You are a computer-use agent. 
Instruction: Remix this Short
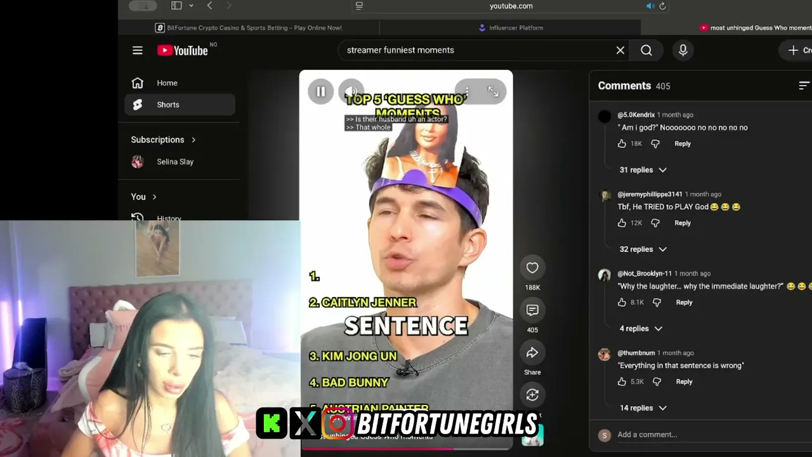pos(532,395)
